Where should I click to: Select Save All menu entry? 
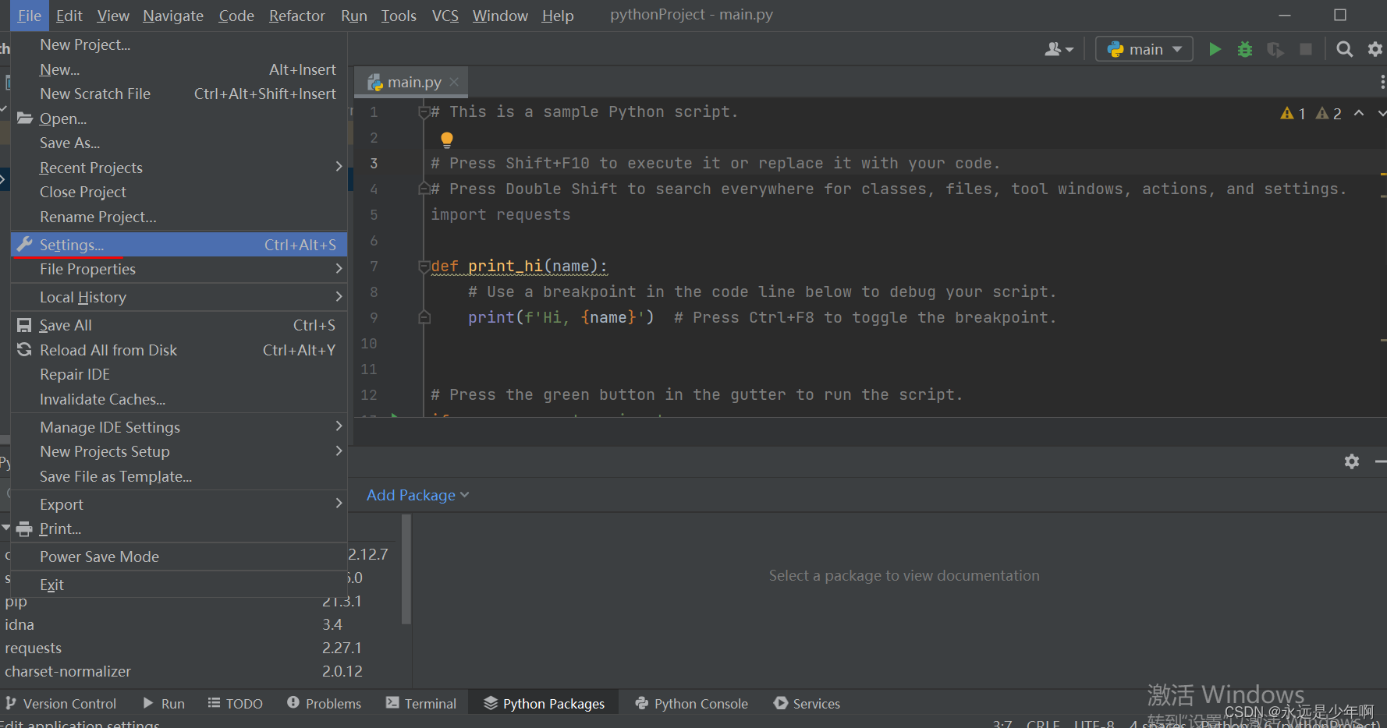179,325
